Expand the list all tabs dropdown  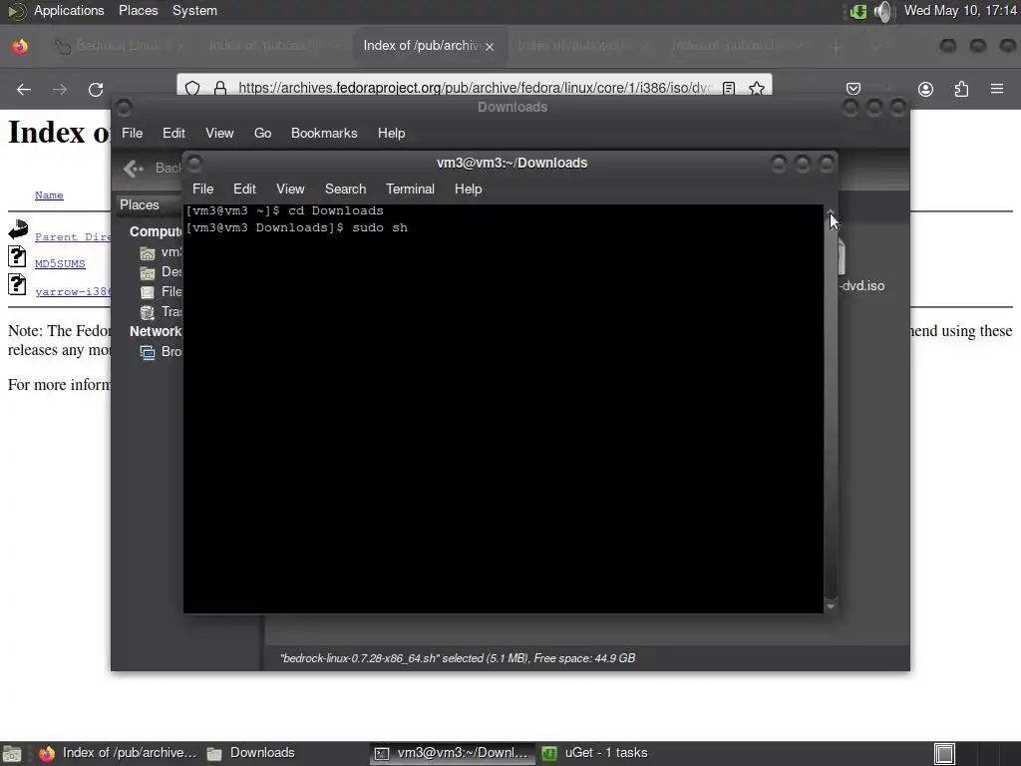tap(875, 47)
